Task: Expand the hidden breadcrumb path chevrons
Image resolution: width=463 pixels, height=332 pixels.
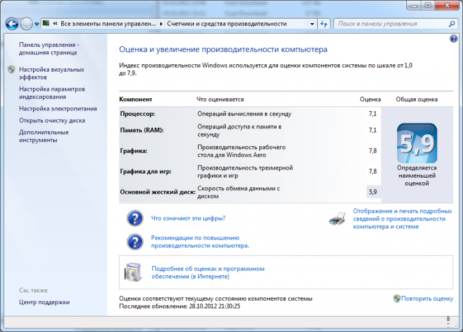Action: pyautogui.click(x=55, y=24)
